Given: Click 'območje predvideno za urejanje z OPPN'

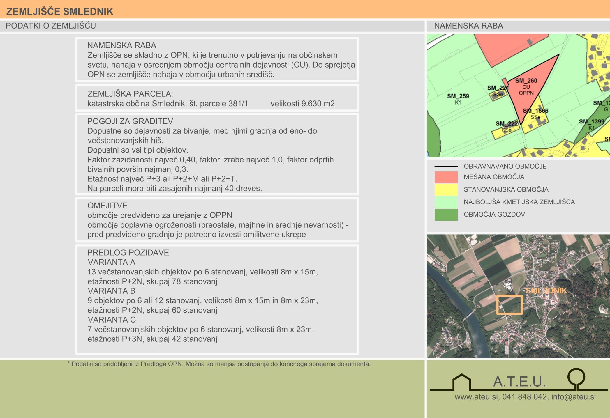Looking at the screenshot, I should point(160,215).
